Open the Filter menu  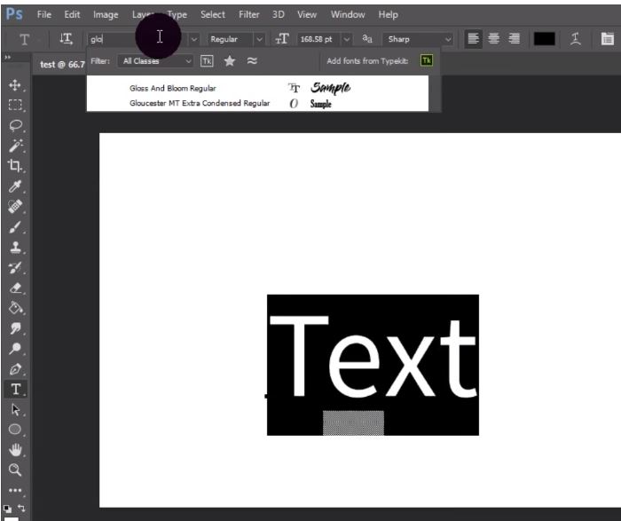click(x=248, y=15)
